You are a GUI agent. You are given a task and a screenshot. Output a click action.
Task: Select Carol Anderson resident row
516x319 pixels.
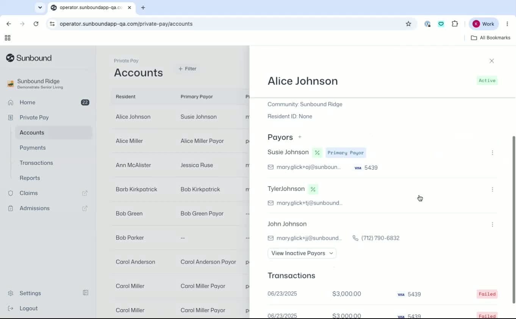[180, 262]
